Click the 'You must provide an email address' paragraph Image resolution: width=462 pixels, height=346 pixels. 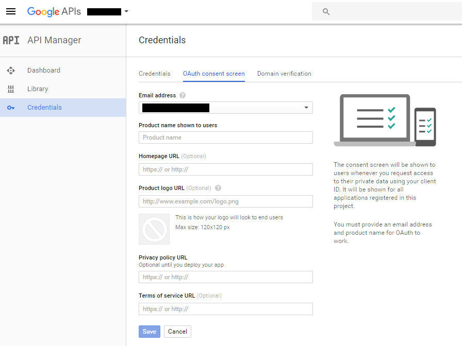(x=383, y=233)
